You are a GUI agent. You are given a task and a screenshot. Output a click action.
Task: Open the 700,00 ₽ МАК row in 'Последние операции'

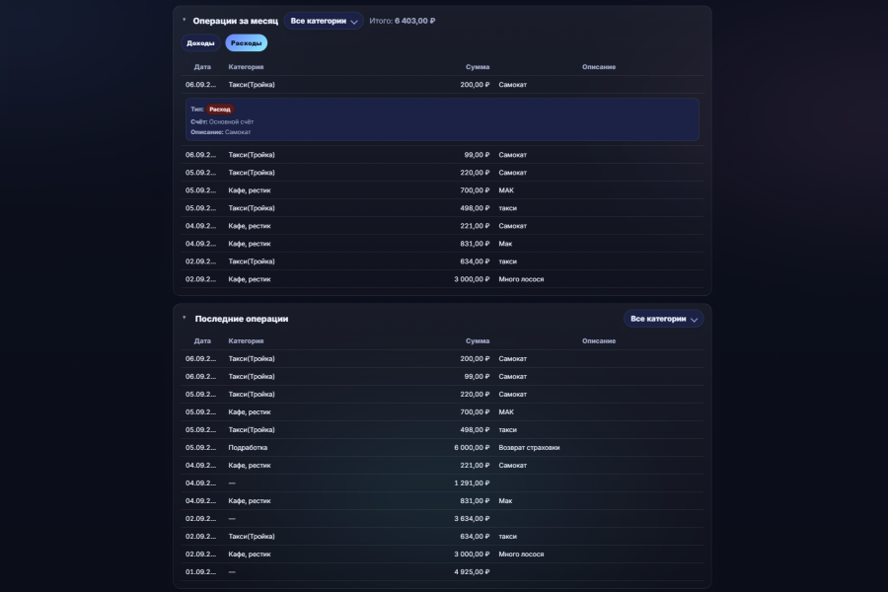[x=442, y=411]
